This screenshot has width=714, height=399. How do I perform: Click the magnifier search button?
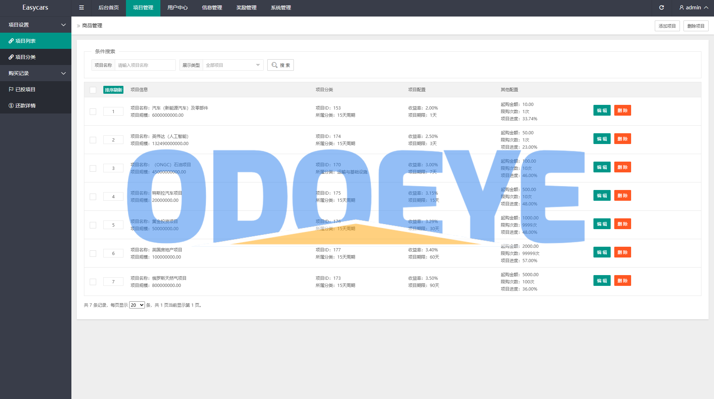[280, 65]
